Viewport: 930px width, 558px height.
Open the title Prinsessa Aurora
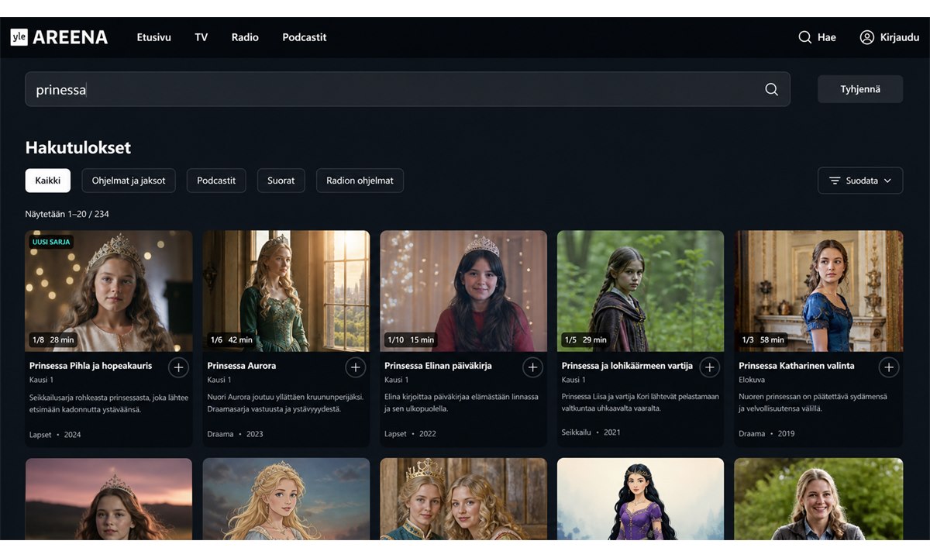(242, 366)
